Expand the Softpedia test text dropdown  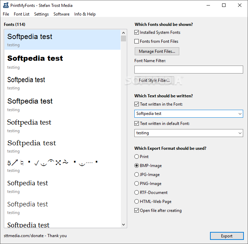click(x=240, y=114)
